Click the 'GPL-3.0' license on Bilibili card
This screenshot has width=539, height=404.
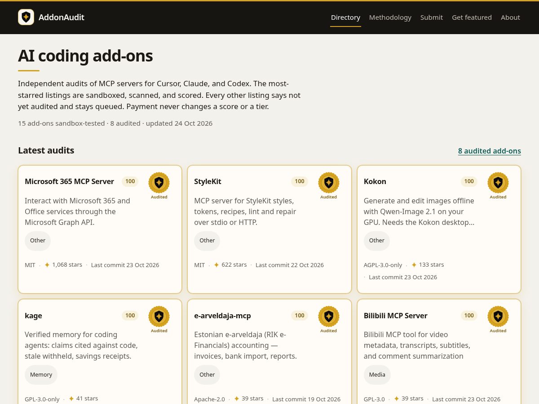point(374,399)
